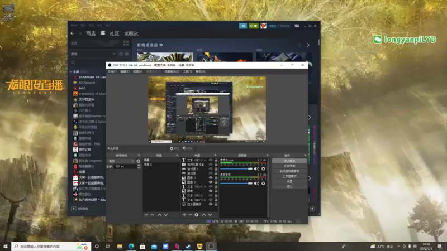Hide the 图像 3 source

[x=211, y=178]
